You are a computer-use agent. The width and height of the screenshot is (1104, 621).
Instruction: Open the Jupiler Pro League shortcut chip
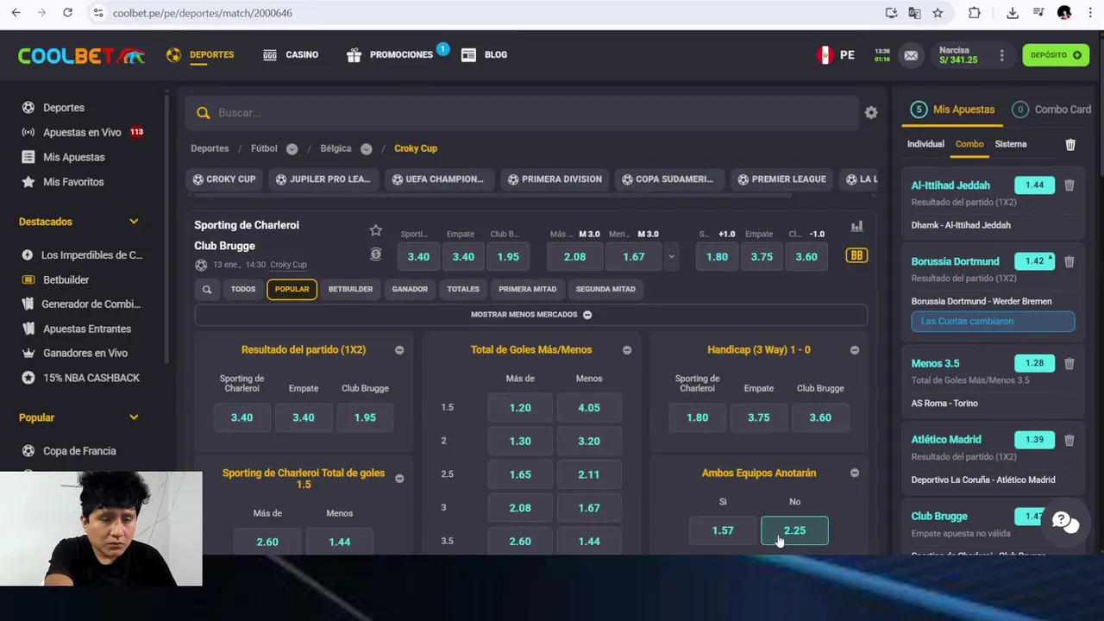click(322, 179)
